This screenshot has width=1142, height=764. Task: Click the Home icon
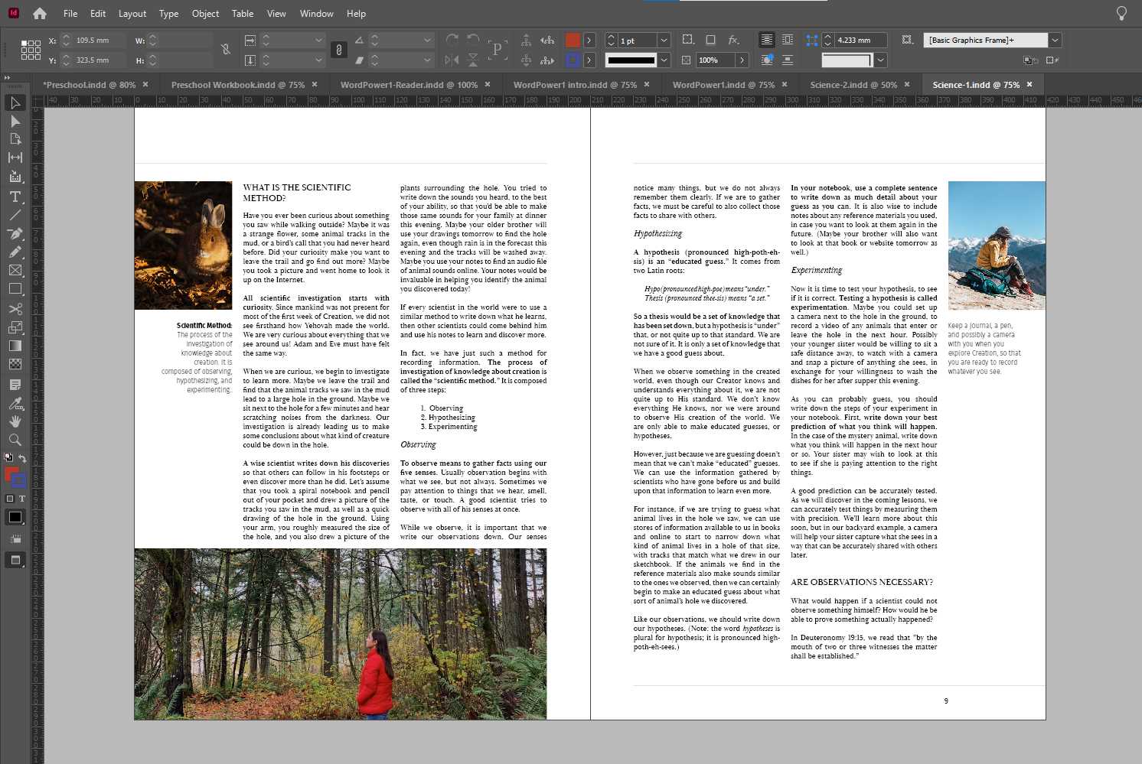coord(39,13)
